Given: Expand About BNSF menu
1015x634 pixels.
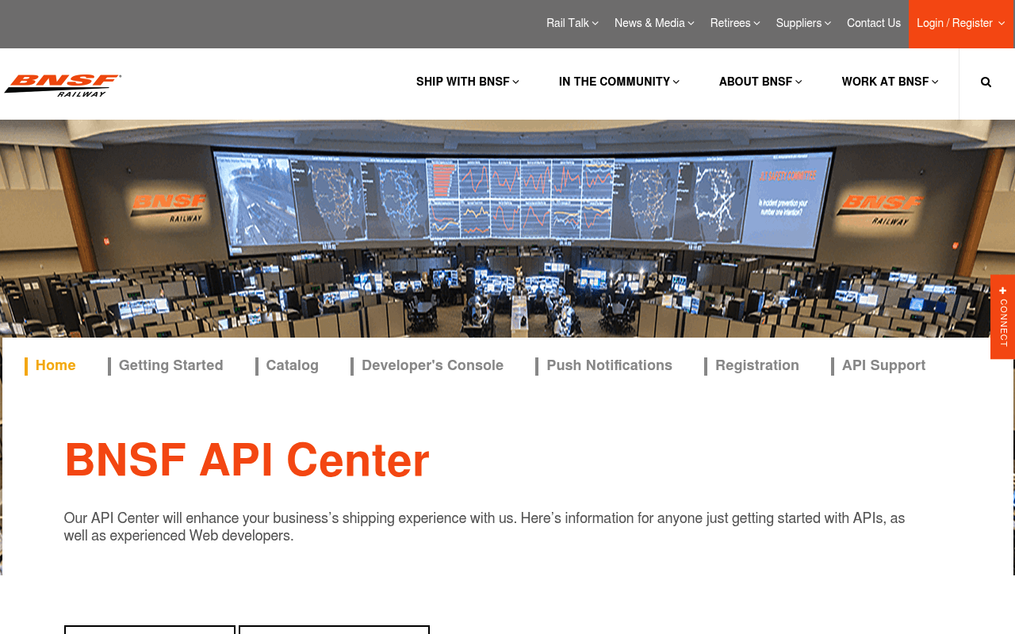Looking at the screenshot, I should click(760, 82).
